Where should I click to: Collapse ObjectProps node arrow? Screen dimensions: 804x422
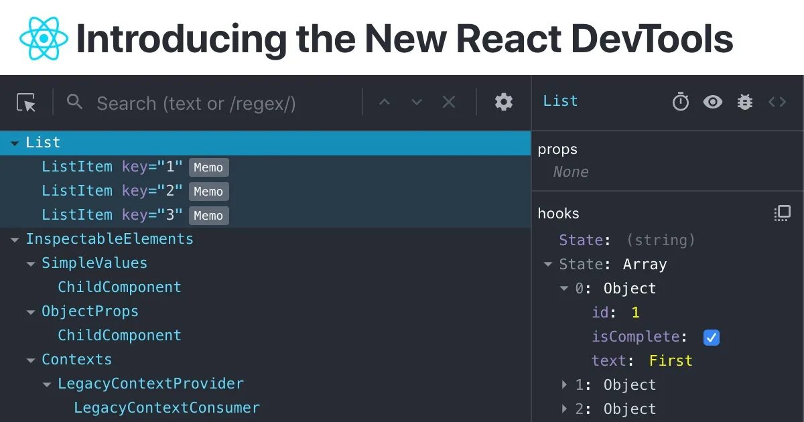(31, 312)
